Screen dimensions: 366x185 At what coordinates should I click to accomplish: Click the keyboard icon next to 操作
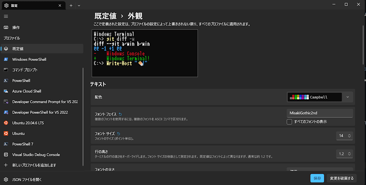coord(6,27)
